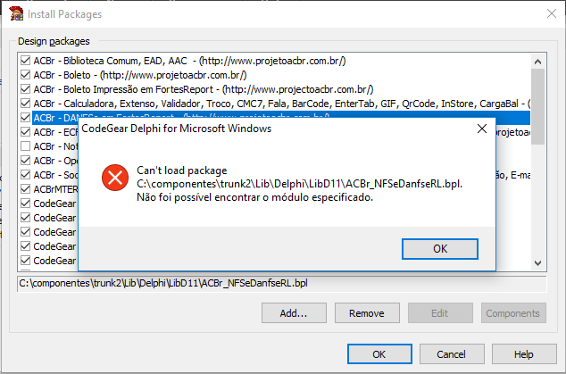The height and width of the screenshot is (374, 566).
Task: Click the Remove button
Action: (x=367, y=313)
